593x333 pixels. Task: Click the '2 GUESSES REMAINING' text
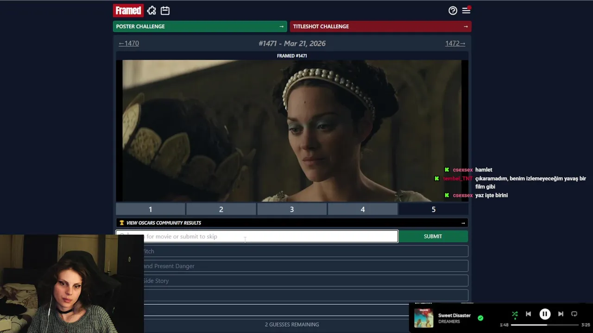(x=292, y=325)
